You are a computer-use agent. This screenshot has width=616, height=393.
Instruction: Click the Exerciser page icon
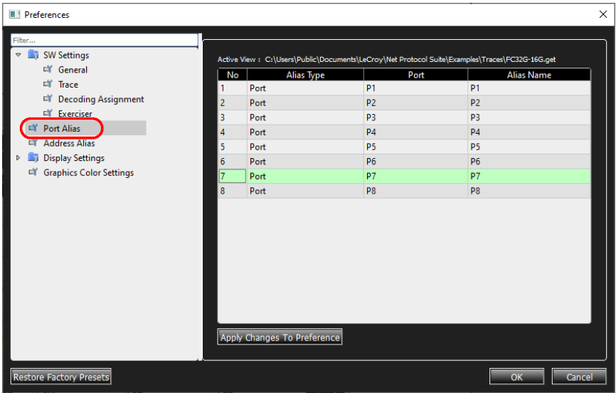coord(48,113)
